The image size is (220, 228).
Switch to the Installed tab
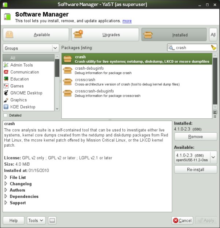tap(174, 34)
